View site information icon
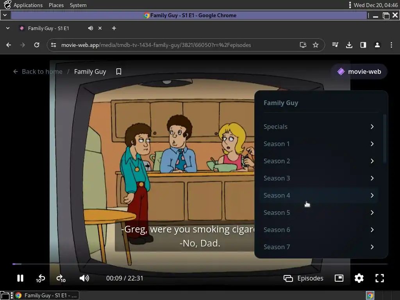Screen dimensions: 400x300 [x=54, y=45]
